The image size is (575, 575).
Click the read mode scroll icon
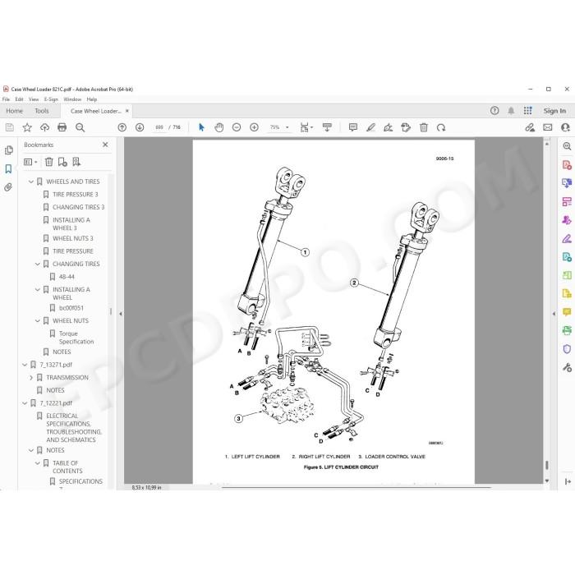click(327, 127)
